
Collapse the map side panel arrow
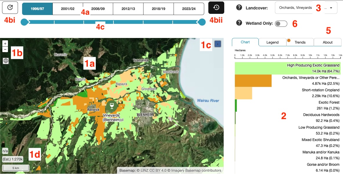(218, 44)
